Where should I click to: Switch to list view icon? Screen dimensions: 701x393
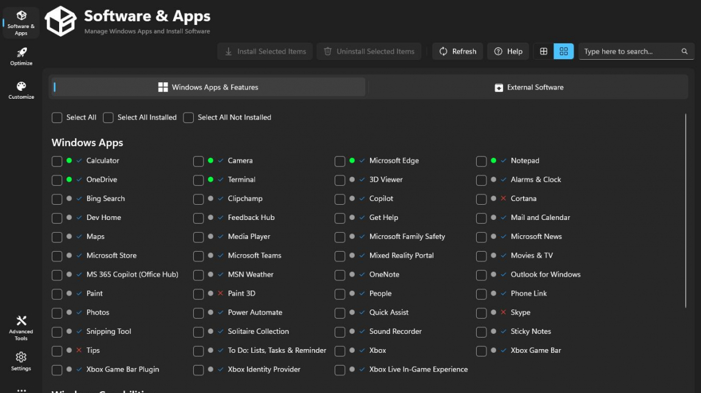tap(544, 51)
